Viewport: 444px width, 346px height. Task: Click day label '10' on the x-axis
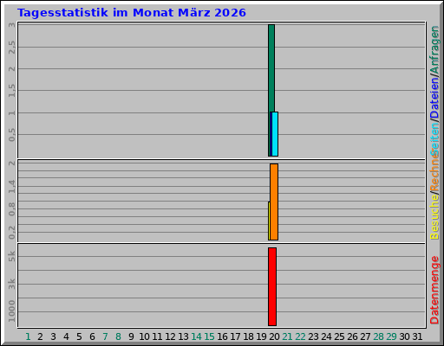(x=144, y=336)
